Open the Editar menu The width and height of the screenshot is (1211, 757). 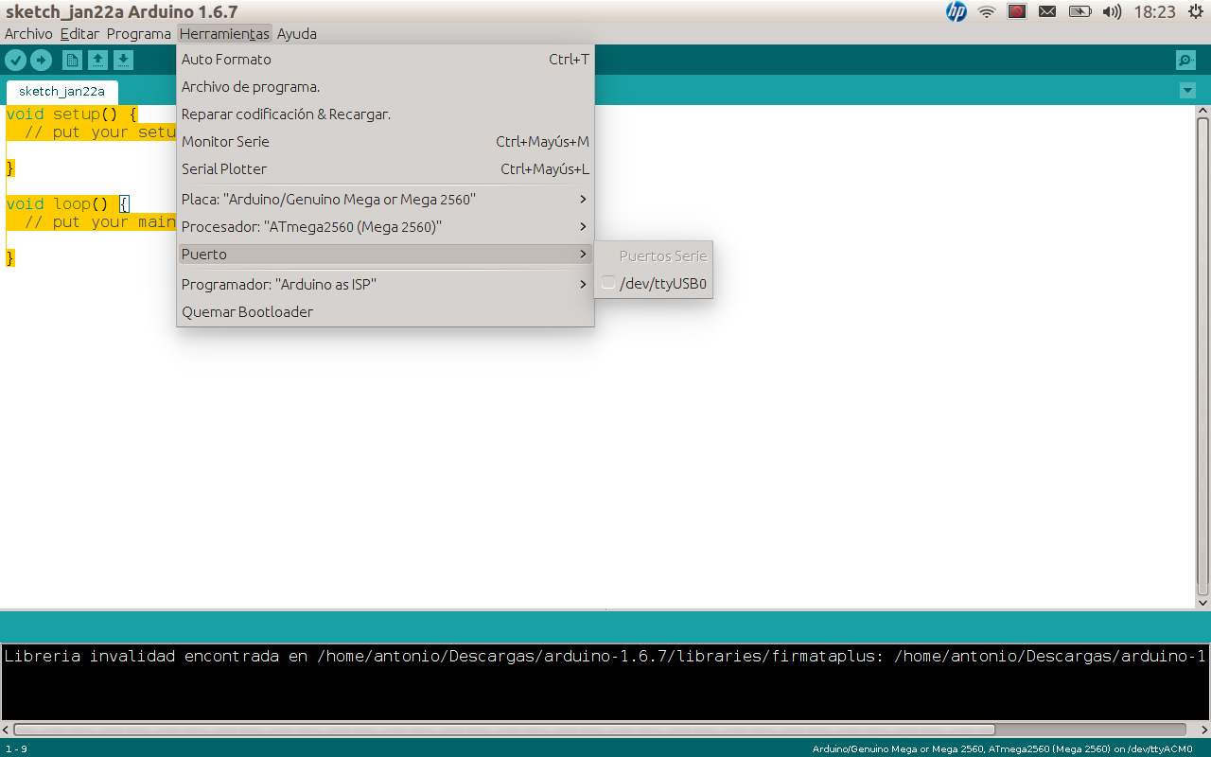(79, 34)
